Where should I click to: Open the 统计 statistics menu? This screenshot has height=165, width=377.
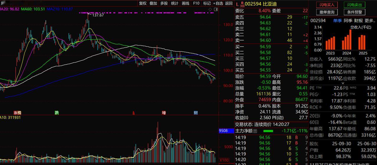click(175, 3)
